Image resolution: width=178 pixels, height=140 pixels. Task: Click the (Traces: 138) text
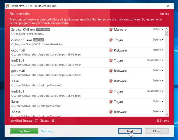point(48,121)
